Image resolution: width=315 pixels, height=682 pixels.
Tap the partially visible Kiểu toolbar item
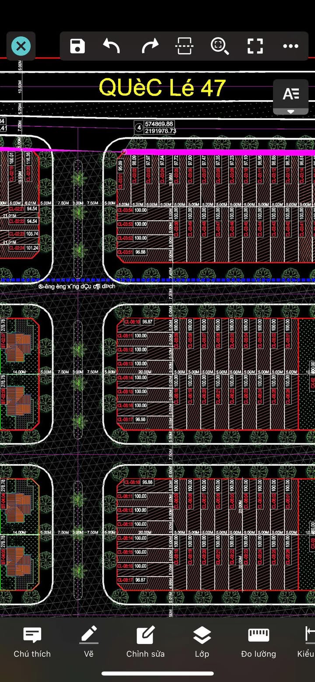tap(307, 642)
